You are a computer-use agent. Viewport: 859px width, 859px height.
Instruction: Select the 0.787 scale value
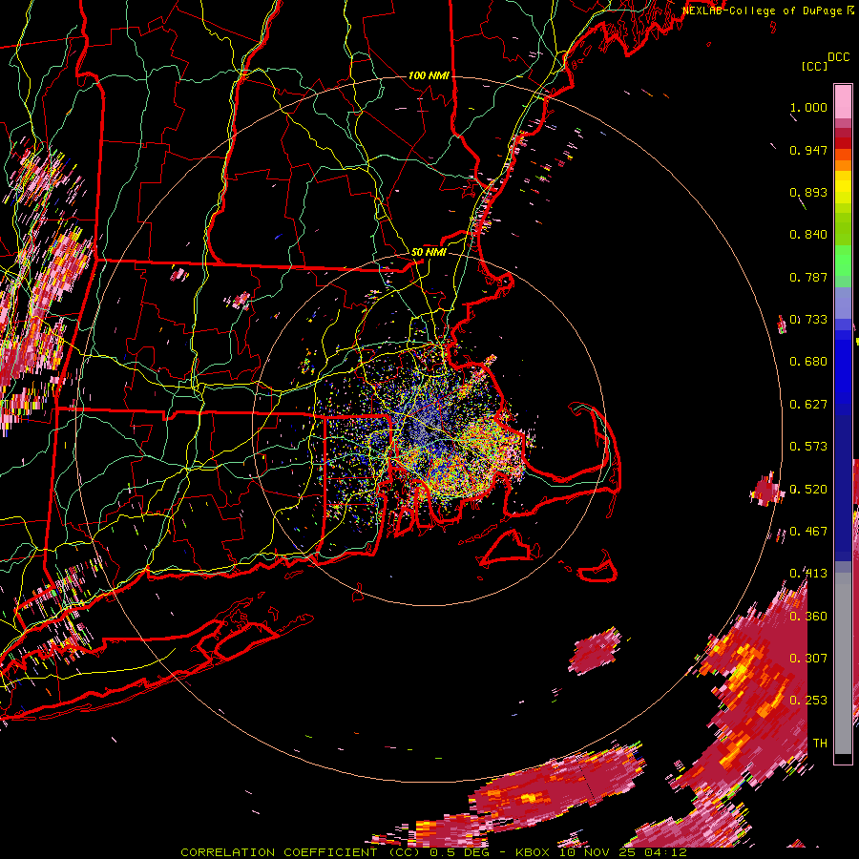(x=808, y=277)
